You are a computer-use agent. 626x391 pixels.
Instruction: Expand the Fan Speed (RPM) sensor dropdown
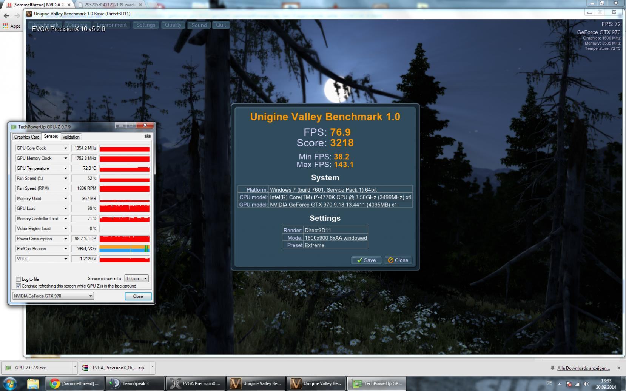coord(66,188)
